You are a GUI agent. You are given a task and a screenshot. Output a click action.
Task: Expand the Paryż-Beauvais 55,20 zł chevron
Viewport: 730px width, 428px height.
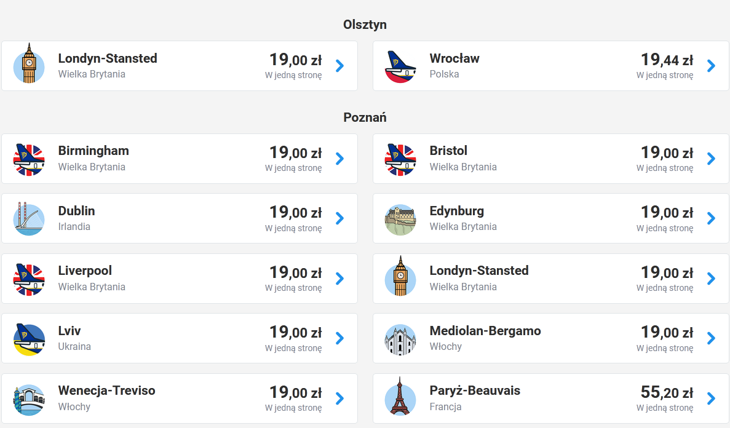[x=711, y=398]
